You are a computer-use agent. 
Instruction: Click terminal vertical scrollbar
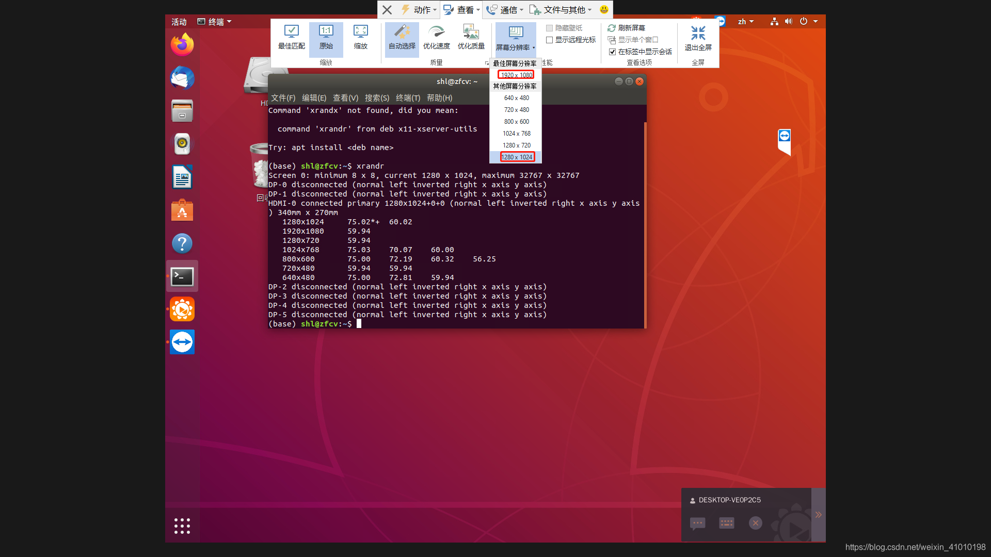pos(645,225)
